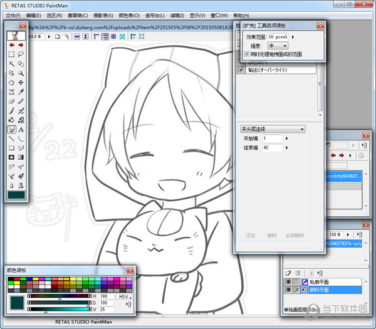Toggle the checkbox below the 强度 dropdown

click(247, 54)
